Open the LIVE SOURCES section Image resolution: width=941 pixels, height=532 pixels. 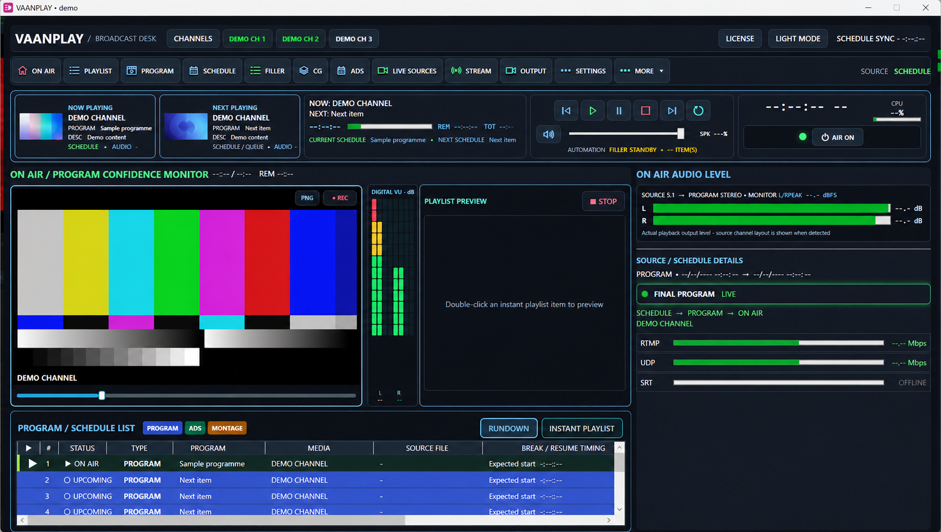[407, 71]
